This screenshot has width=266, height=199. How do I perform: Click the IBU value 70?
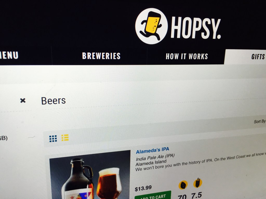[x=182, y=196]
